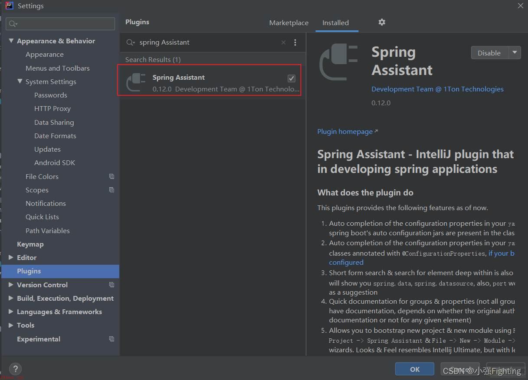Viewport: 528px width, 380px height.
Task: Click the OK button
Action: pyautogui.click(x=414, y=369)
